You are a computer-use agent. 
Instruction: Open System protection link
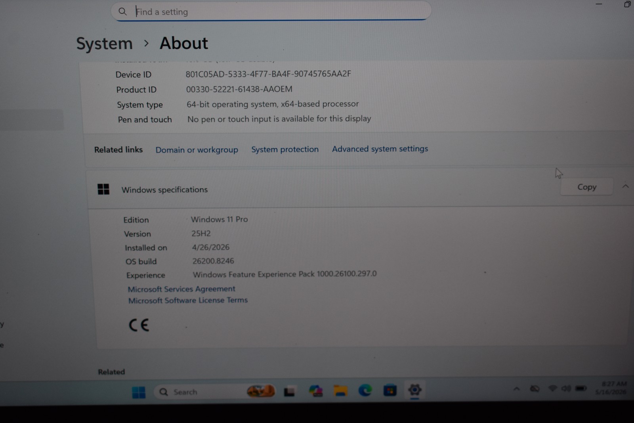pyautogui.click(x=285, y=149)
